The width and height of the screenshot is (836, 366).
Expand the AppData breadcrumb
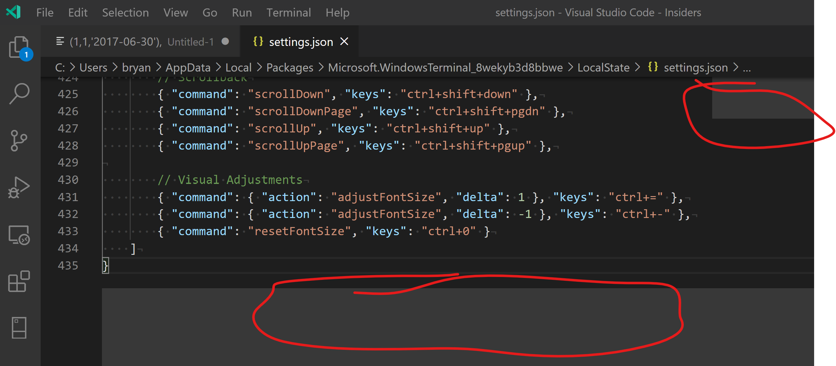click(x=188, y=67)
